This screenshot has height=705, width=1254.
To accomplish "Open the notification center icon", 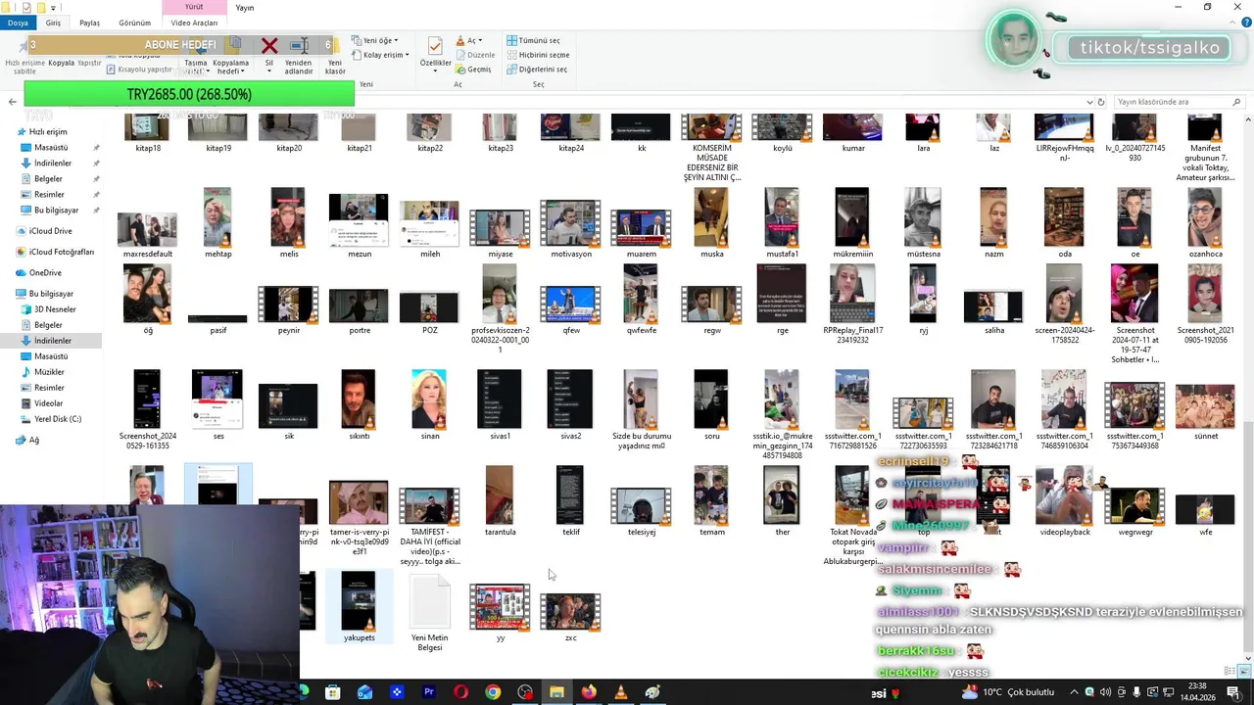I will (x=1233, y=692).
